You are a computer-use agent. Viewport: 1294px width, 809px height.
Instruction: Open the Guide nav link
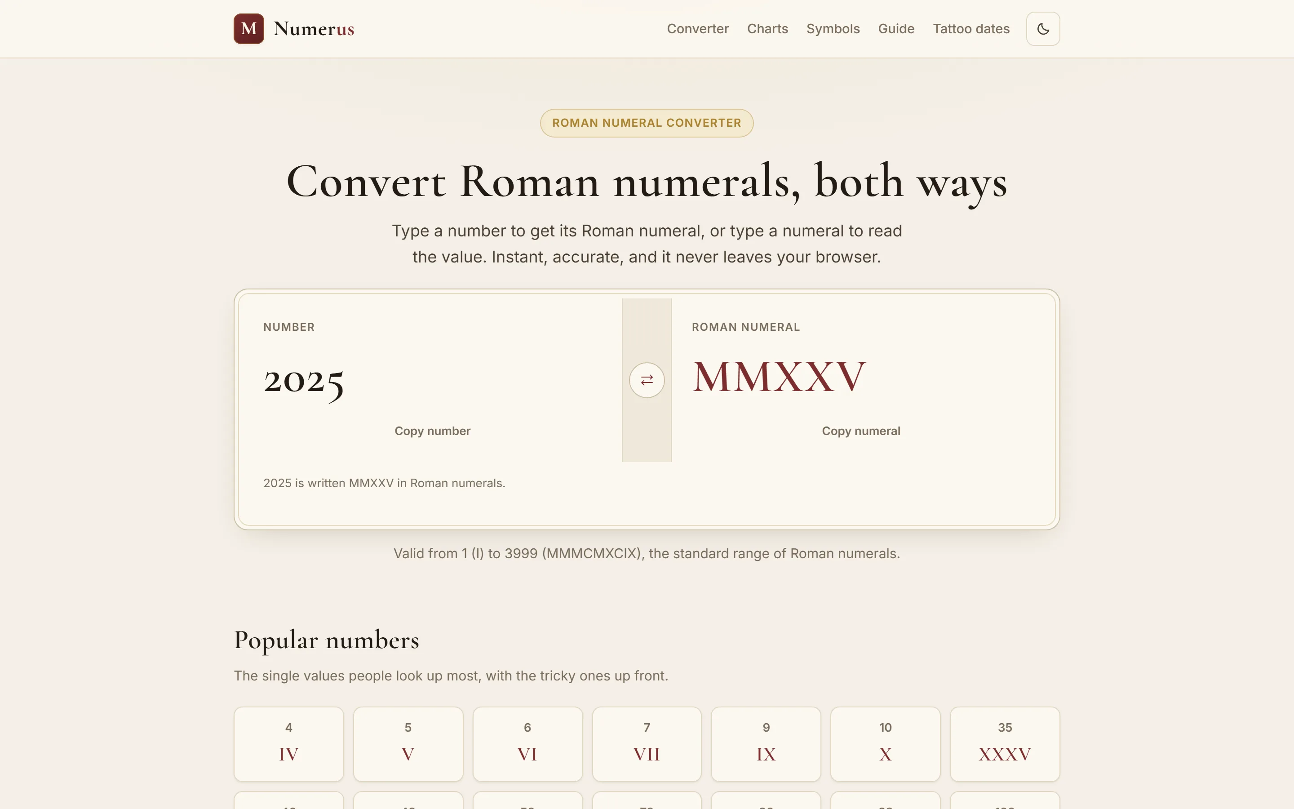coord(896,29)
